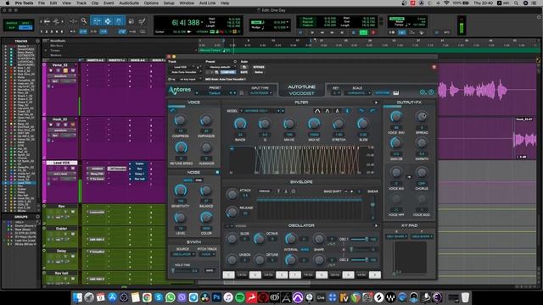Select the highlighted fourth filter shape icon

[347, 111]
